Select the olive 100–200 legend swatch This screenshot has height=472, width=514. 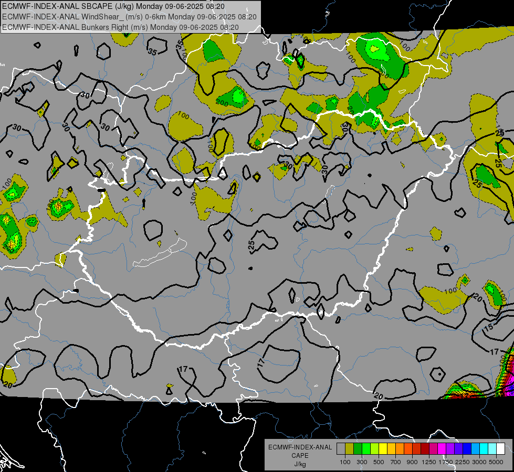pos(349,448)
